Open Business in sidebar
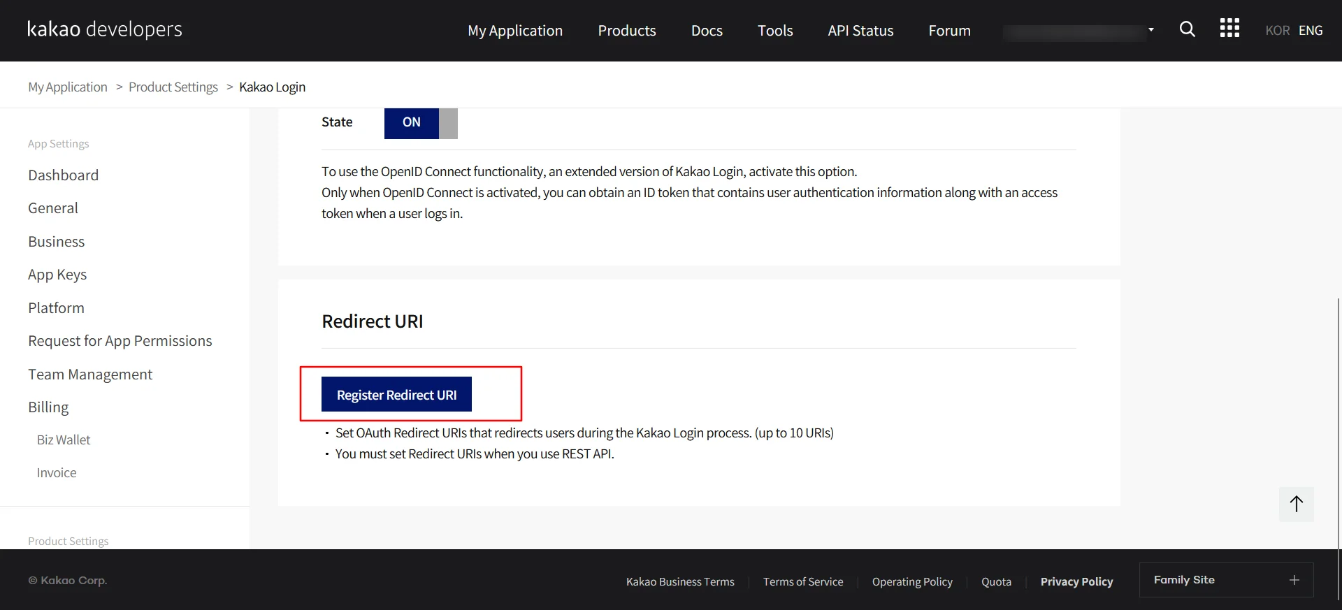The width and height of the screenshot is (1342, 610). [57, 242]
